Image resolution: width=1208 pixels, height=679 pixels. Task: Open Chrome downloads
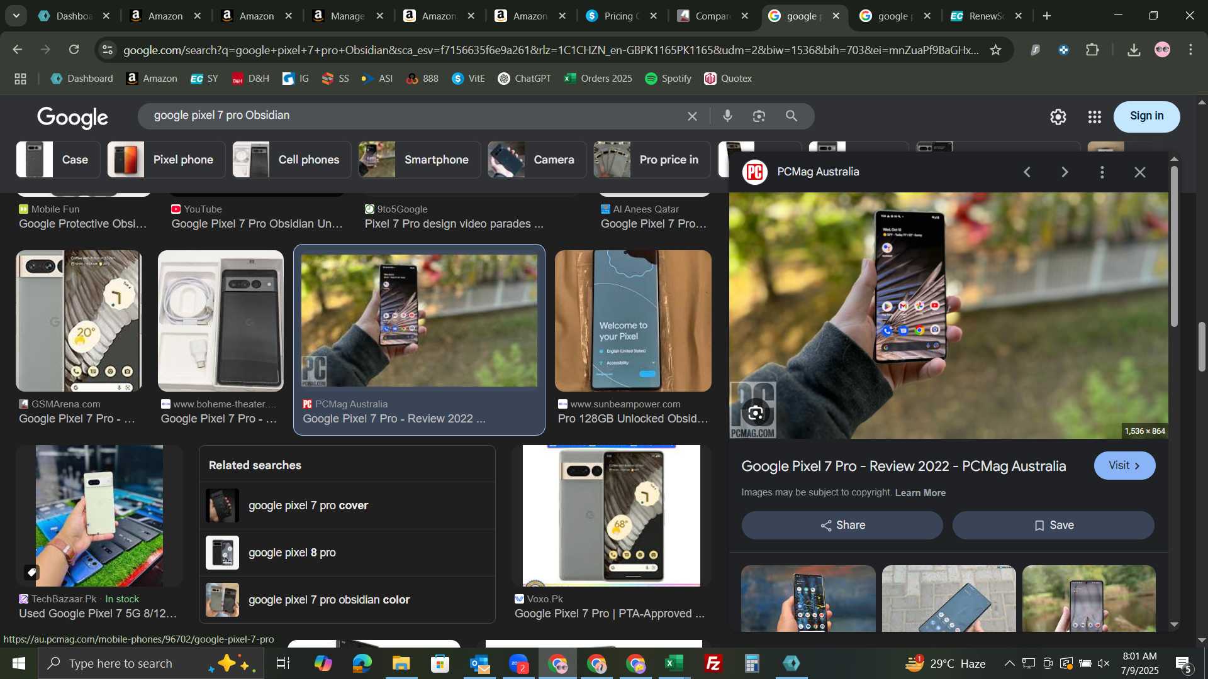pyautogui.click(x=1134, y=50)
